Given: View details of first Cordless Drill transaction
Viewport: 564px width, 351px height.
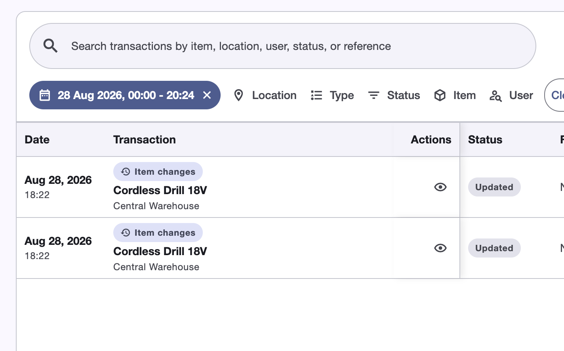Looking at the screenshot, I should 440,187.
